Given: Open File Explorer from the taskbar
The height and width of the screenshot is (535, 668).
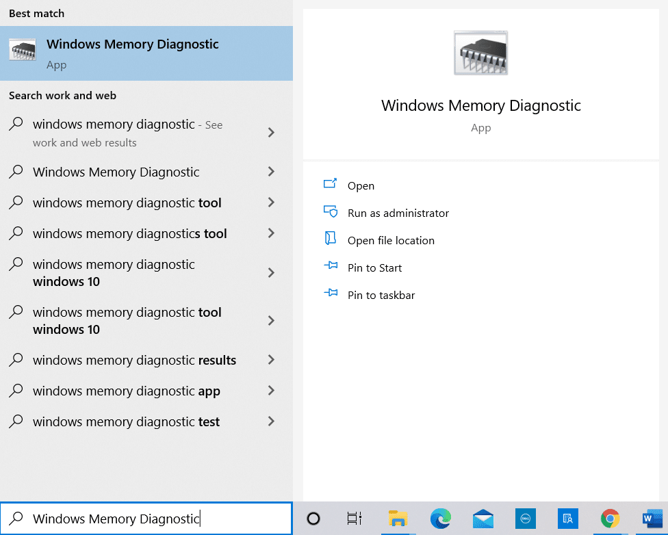Looking at the screenshot, I should point(398,519).
